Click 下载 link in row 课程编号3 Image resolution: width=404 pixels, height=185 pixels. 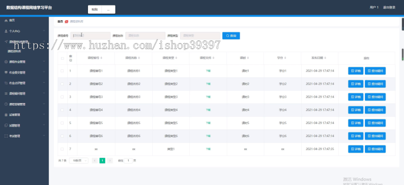tap(208, 97)
